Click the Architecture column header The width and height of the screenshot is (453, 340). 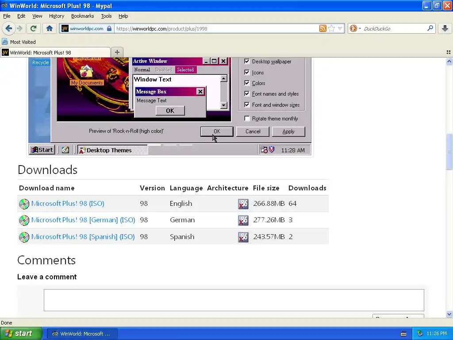pos(228,188)
